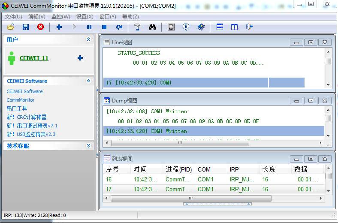Click the 列表视图 panel title icon
This screenshot has height=223, width=338.
[x=107, y=159]
